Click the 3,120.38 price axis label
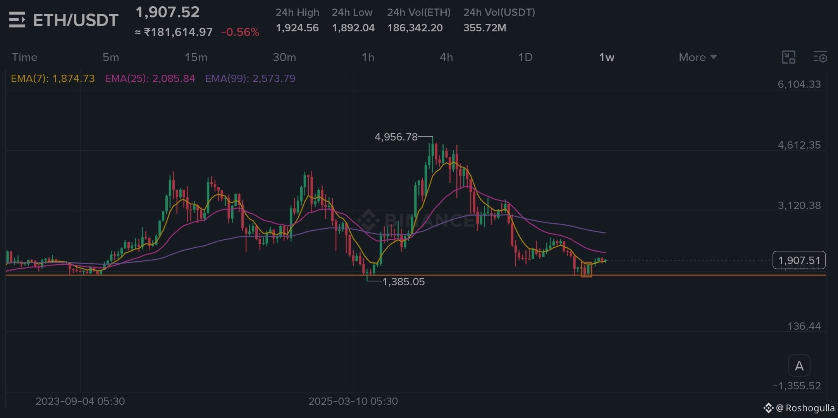Image resolution: width=838 pixels, height=418 pixels. tap(799, 206)
